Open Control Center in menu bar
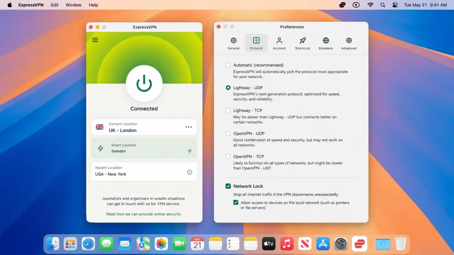Image resolution: width=454 pixels, height=255 pixels. pyautogui.click(x=395, y=5)
